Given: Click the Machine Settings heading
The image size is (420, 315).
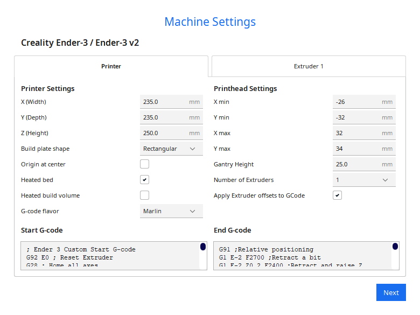Looking at the screenshot, I should 210,22.
